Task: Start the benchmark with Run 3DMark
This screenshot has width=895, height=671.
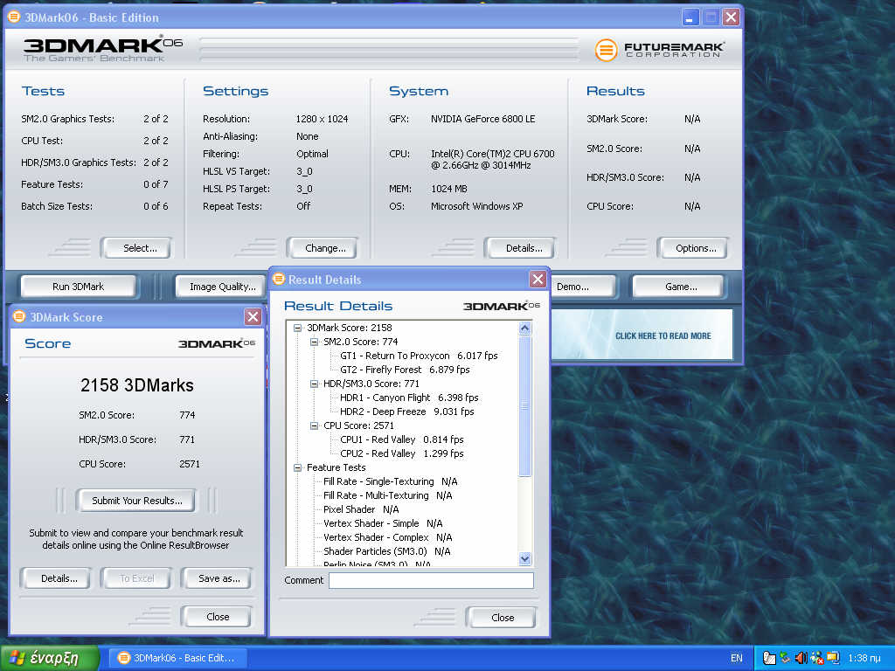Action: pos(79,287)
